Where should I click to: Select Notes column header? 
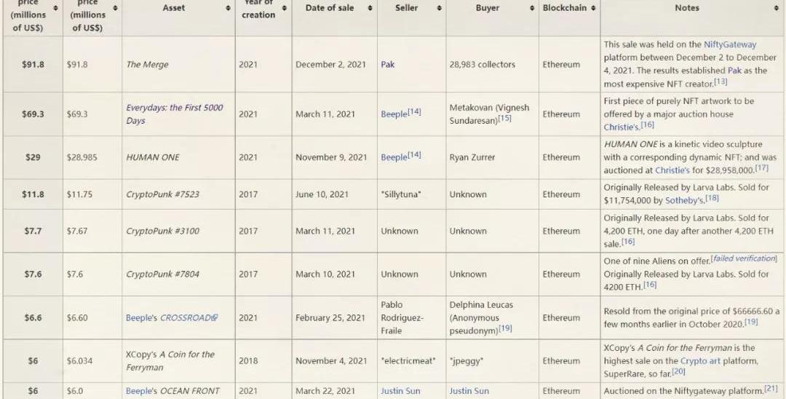(692, 17)
